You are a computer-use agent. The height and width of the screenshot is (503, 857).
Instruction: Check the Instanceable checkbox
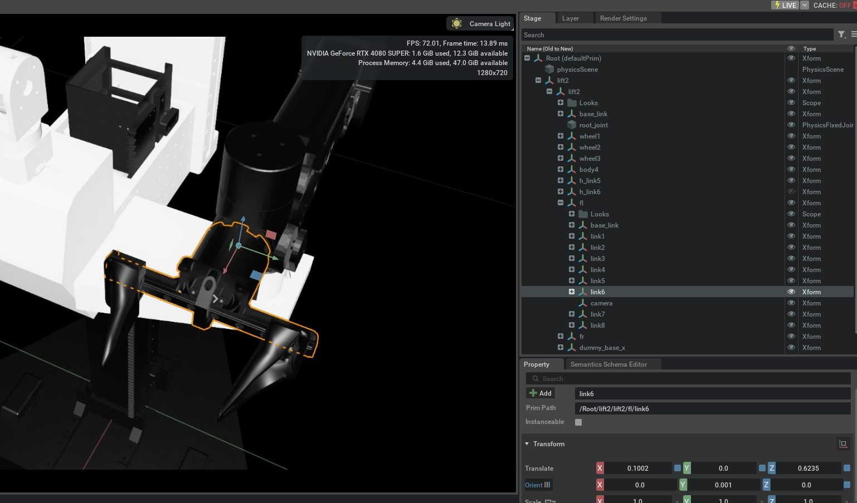click(x=578, y=422)
